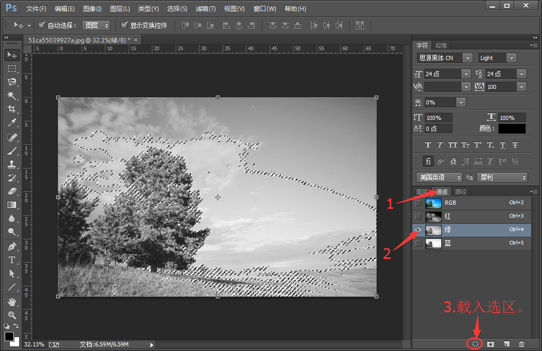
Task: Open the 滤镜(T) menu
Action: pos(205,9)
